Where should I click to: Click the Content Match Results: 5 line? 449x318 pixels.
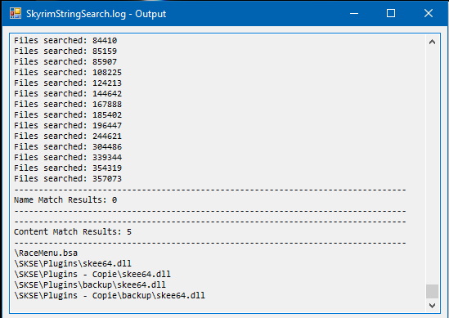coord(73,232)
